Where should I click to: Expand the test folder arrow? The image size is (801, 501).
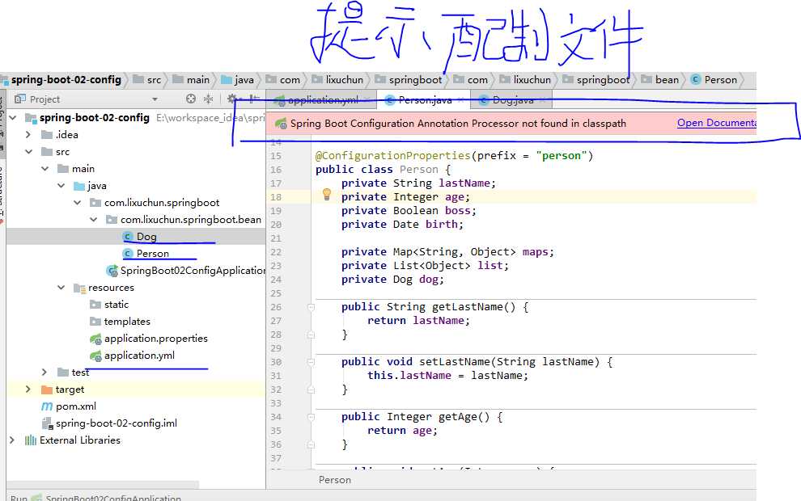(44, 373)
